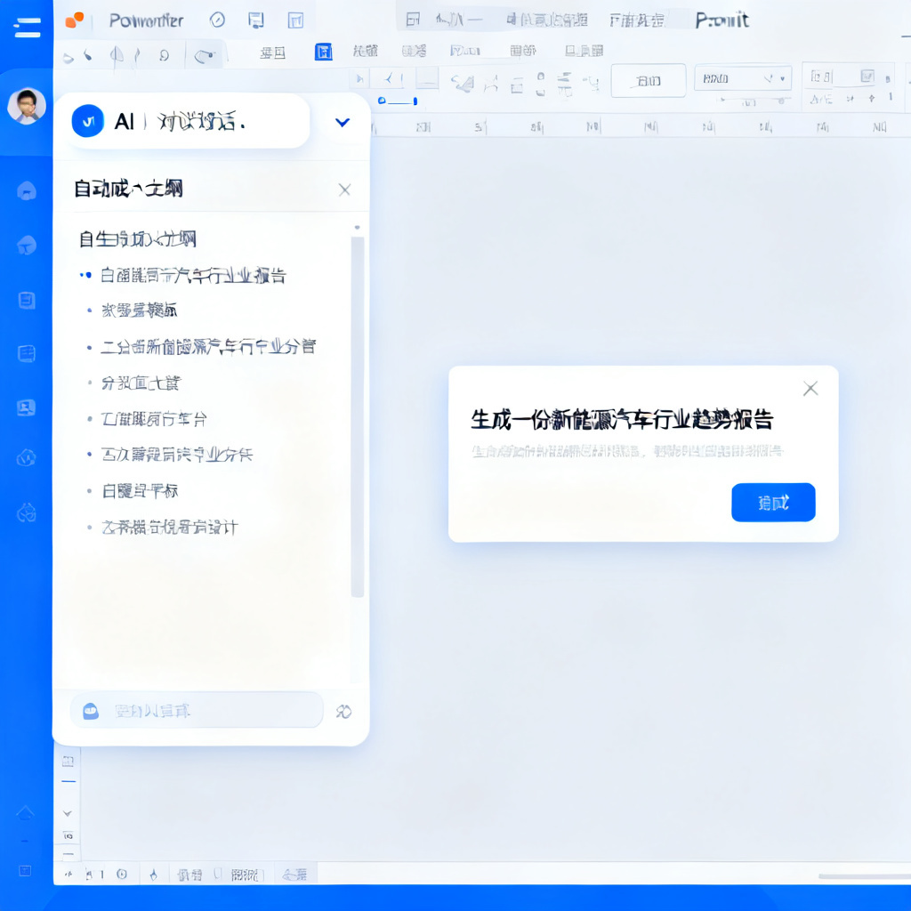This screenshot has height=911, width=911.
Task: Click the robot face icon in prompt box
Action: (91, 711)
